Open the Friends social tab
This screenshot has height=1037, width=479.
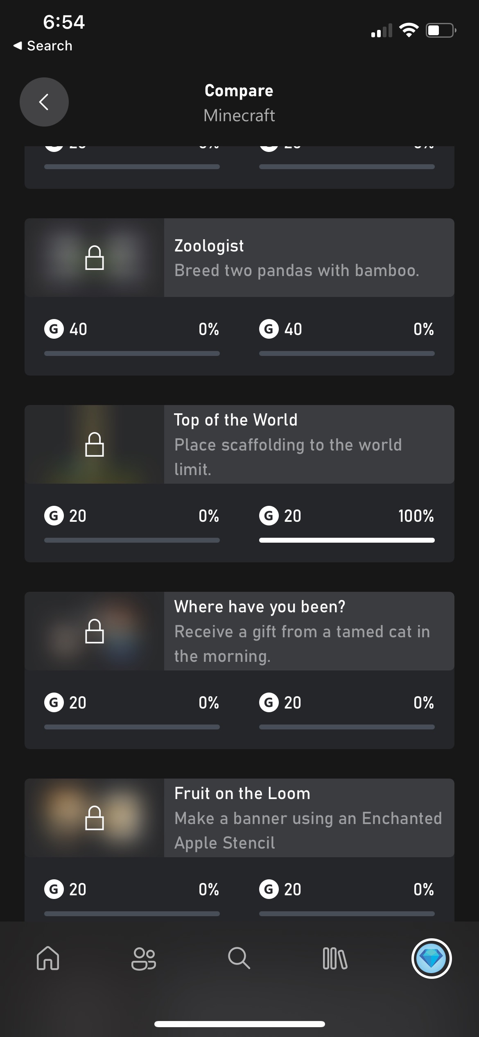(x=143, y=958)
